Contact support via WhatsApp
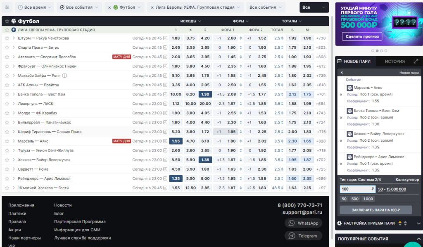Viewport: 423px width, 247px height. point(303,223)
